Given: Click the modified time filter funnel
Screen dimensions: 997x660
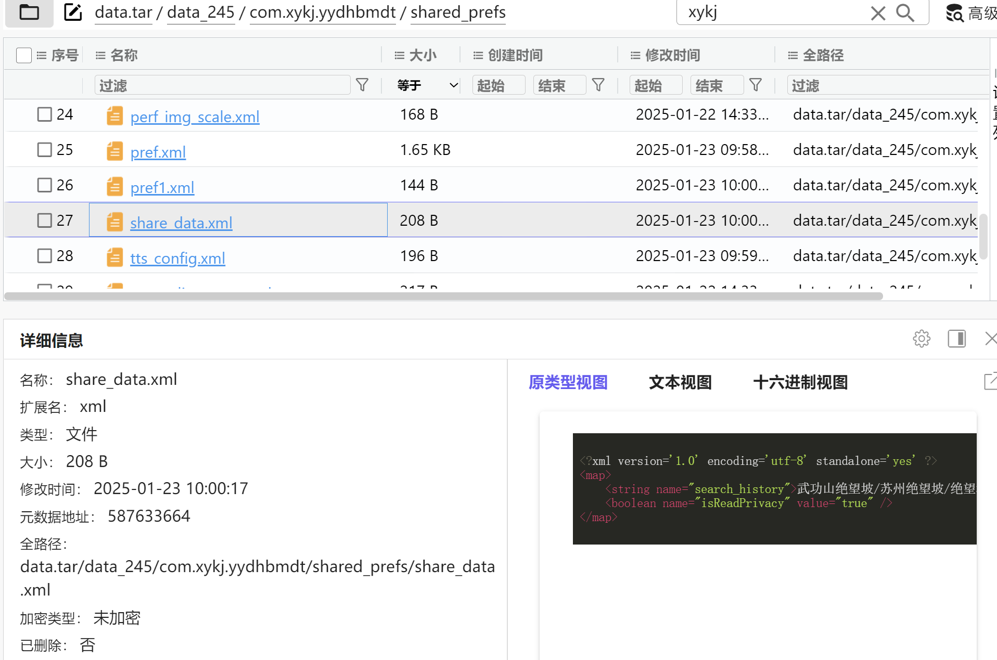Looking at the screenshot, I should coord(756,85).
